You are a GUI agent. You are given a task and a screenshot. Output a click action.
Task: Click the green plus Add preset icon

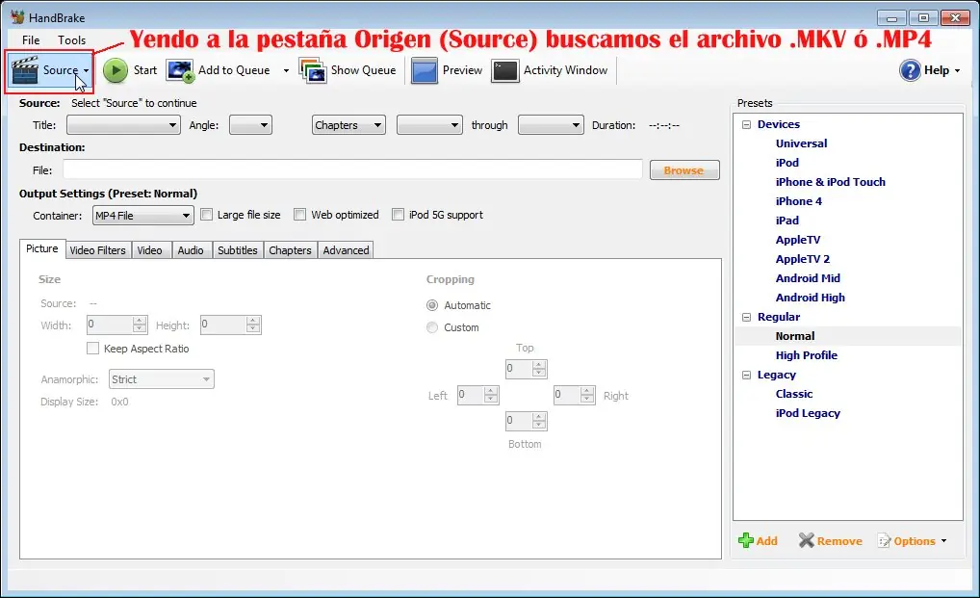click(x=746, y=540)
